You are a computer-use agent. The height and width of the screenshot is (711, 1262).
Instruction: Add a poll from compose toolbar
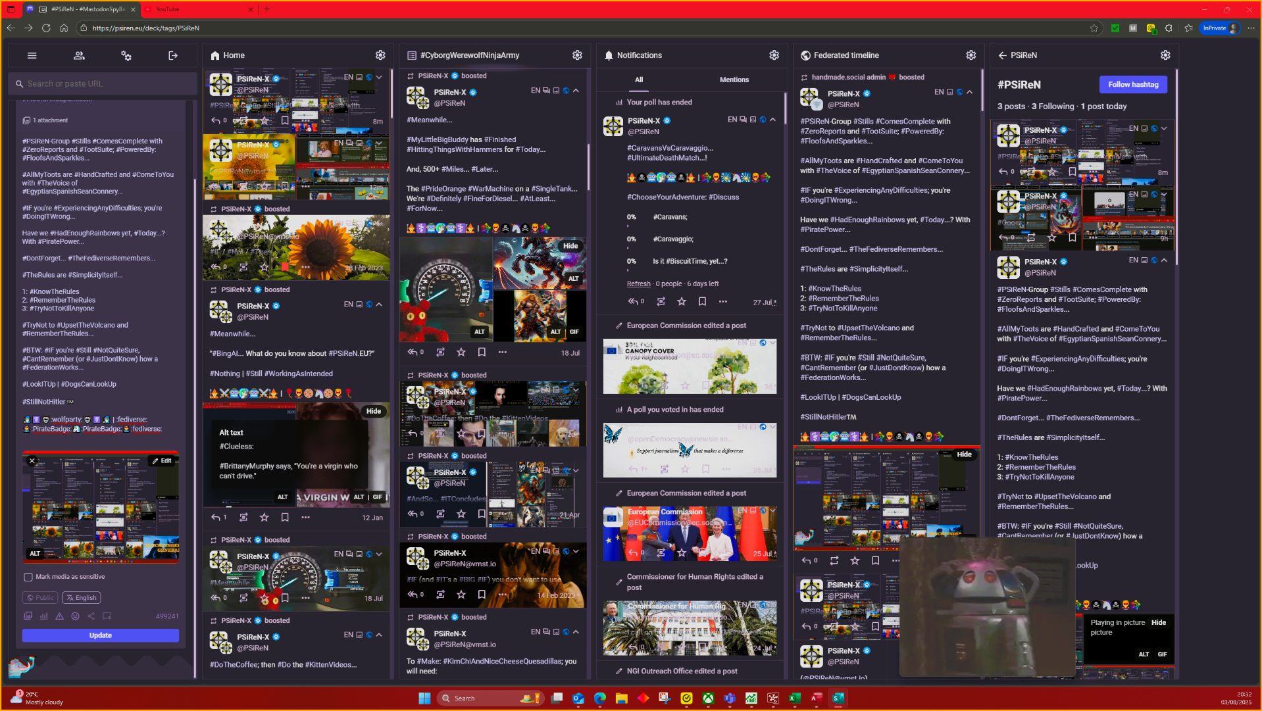tap(43, 616)
